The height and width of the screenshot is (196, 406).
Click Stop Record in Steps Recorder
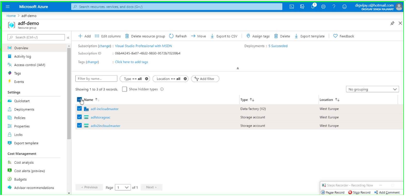tap(359, 193)
